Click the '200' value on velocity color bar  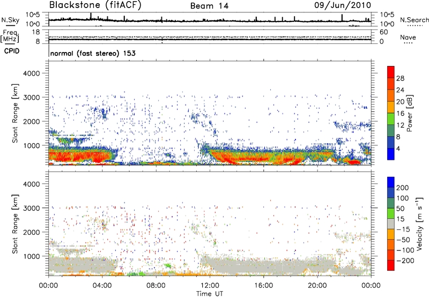(403, 188)
